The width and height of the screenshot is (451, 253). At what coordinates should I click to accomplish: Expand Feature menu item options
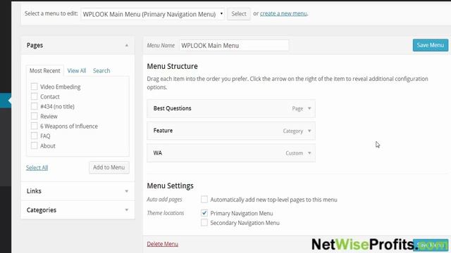click(309, 131)
